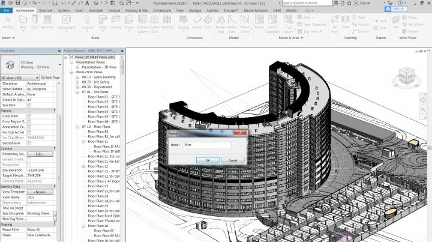Toggle the Crop View checkbox
Image resolution: width=432 pixels, height=242 pixels.
pyautogui.click(x=29, y=116)
